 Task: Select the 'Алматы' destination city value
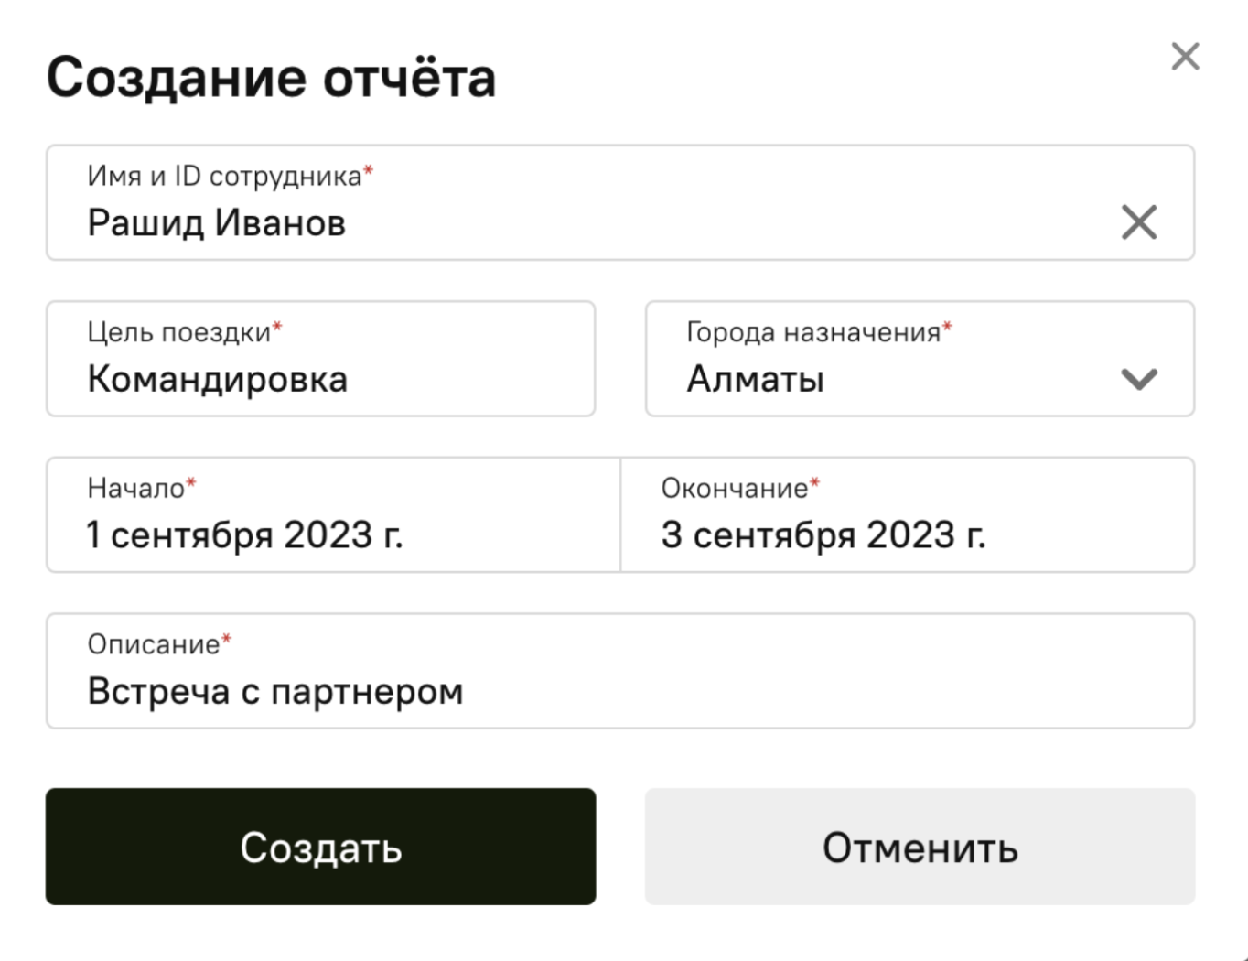tap(756, 380)
